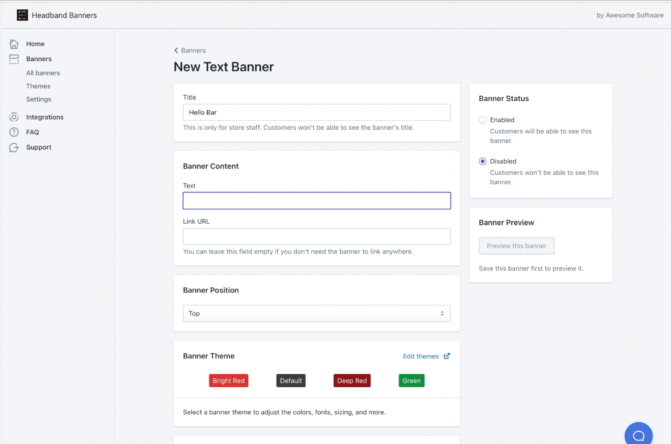Screen dimensions: 671x444
Task: Click into the banner Text input field
Action: click(x=317, y=201)
